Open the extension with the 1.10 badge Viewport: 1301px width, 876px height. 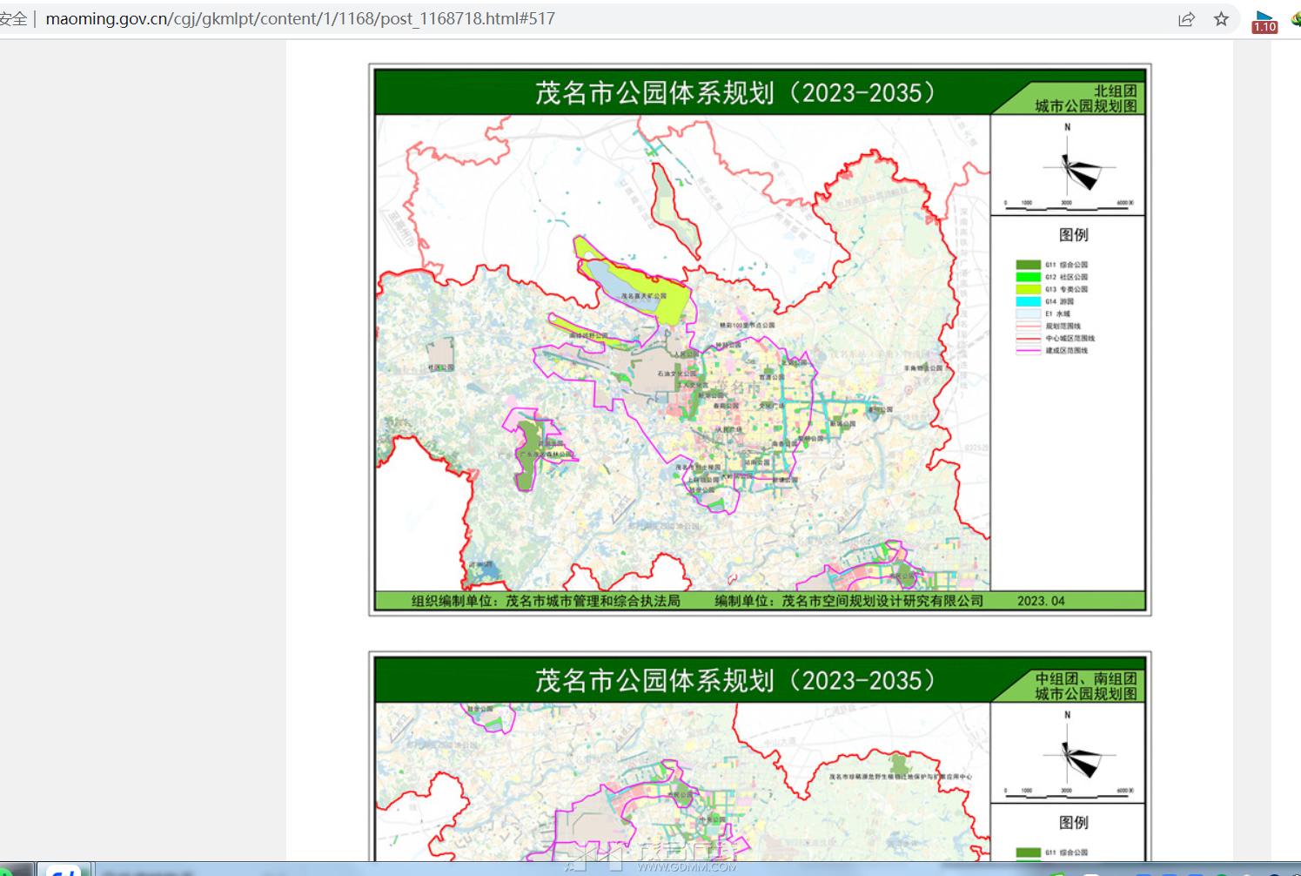1264,21
